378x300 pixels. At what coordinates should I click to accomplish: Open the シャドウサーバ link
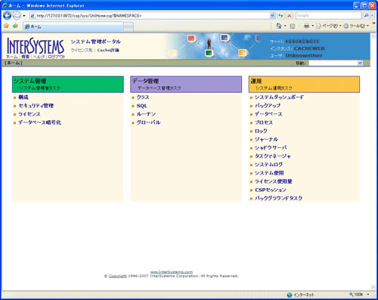[271, 147]
